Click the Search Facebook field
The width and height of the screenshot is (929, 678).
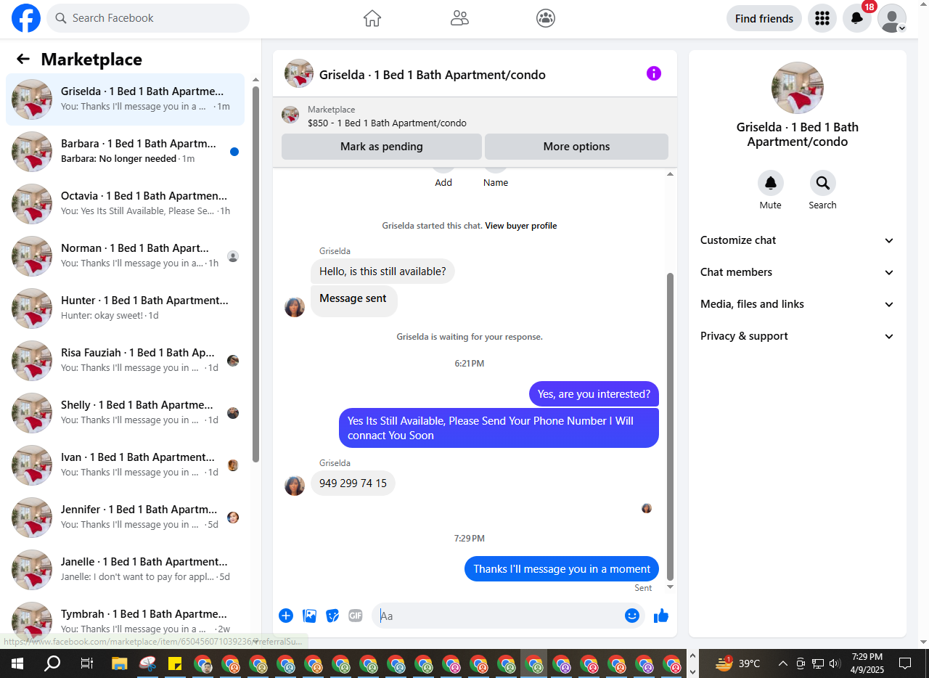click(148, 18)
